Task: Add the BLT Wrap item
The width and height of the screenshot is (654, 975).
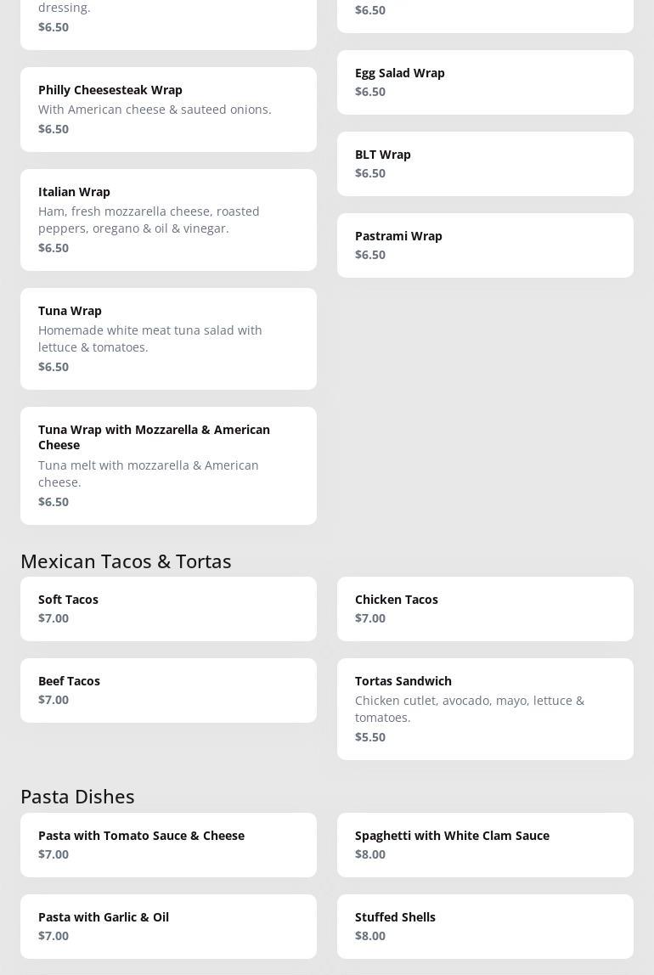Action: click(485, 164)
